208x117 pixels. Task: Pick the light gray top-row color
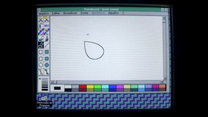75,87
